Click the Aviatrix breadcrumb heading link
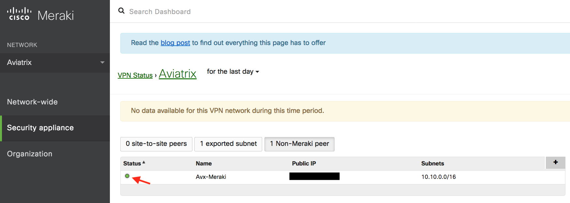Viewport: 570px width, 203px height. pyautogui.click(x=177, y=74)
